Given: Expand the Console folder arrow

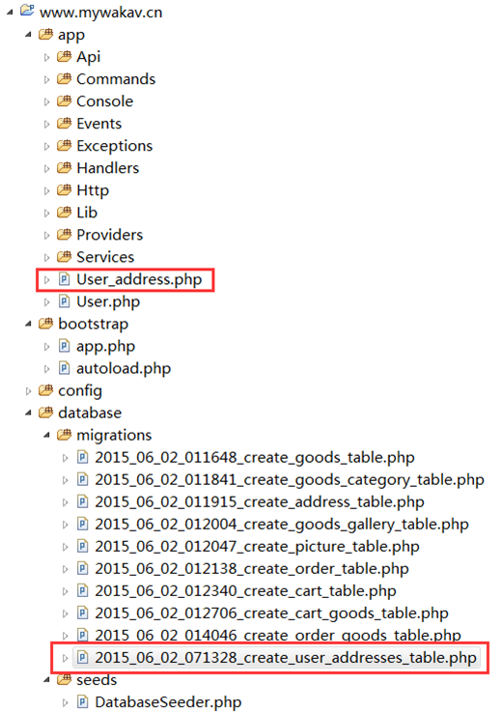Looking at the screenshot, I should 46,101.
